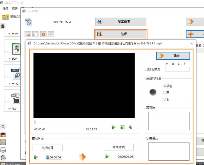The height and width of the screenshot is (165, 204).
Task: Click the video preview area
Action: [x=84, y=85]
